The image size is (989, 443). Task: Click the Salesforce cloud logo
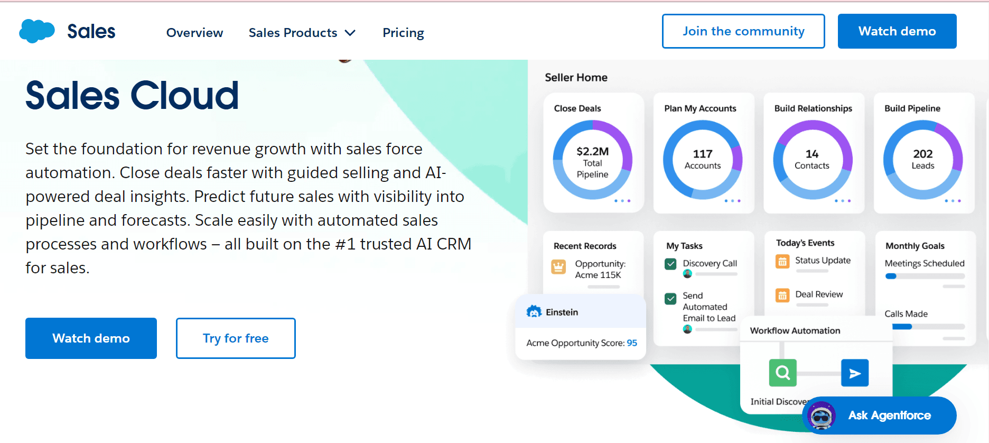coord(37,31)
